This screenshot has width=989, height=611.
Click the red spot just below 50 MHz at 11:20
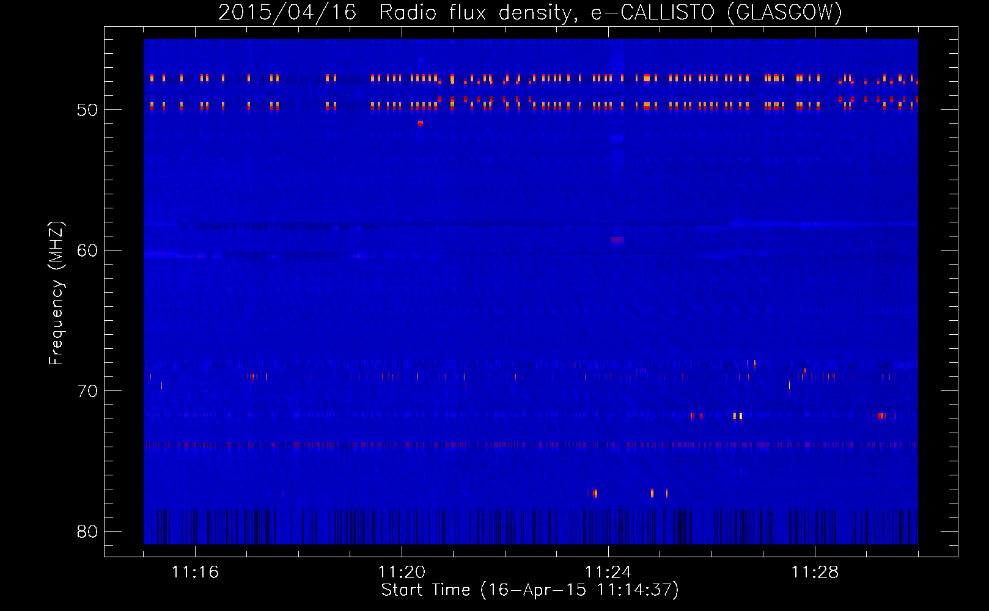pos(421,123)
